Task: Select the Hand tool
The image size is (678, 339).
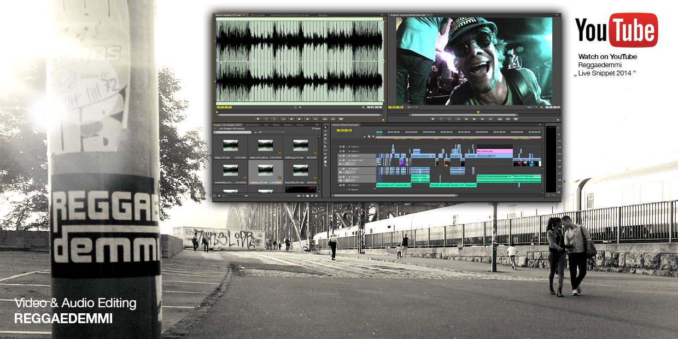Action: (325, 162)
